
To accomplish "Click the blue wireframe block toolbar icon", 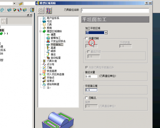I will 9,10.
